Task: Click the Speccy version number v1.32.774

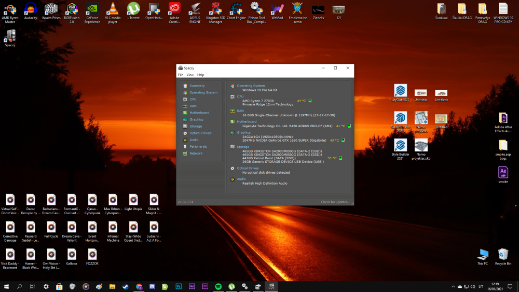Action: [x=185, y=202]
